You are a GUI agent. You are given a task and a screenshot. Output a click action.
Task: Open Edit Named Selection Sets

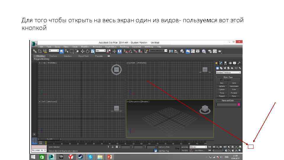[146, 51]
